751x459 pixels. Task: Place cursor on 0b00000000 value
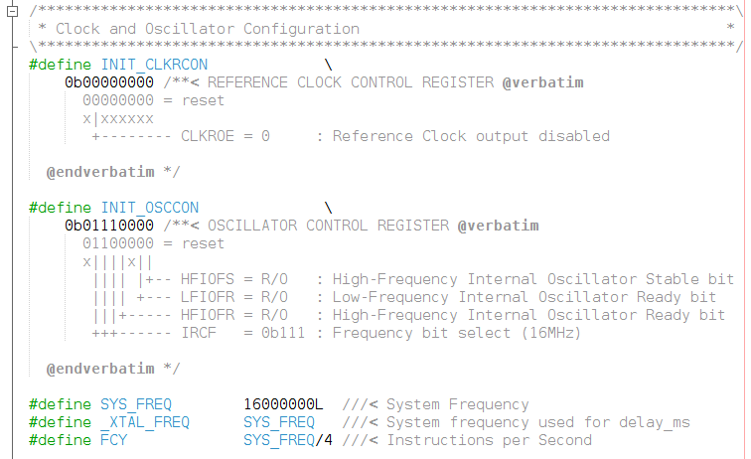pos(109,82)
